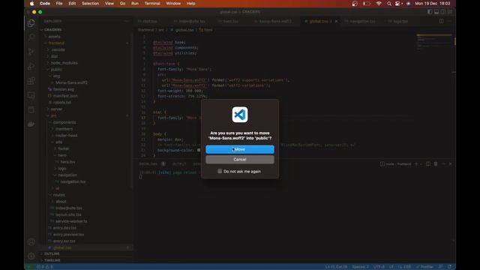Image resolution: width=480 pixels, height=270 pixels.
Task: Click Cancel in the move dialog
Action: [x=240, y=160]
